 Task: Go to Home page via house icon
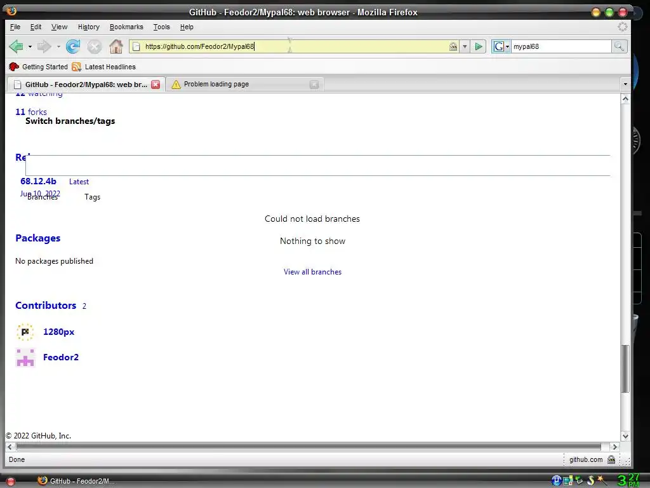(x=116, y=46)
